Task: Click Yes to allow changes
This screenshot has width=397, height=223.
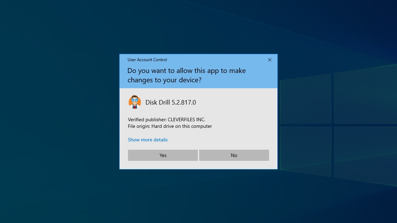Action: tap(163, 155)
